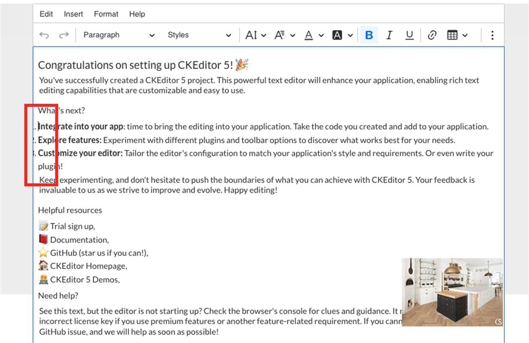Open the Insert menu
Image resolution: width=529 pixels, height=343 pixels.
click(73, 14)
